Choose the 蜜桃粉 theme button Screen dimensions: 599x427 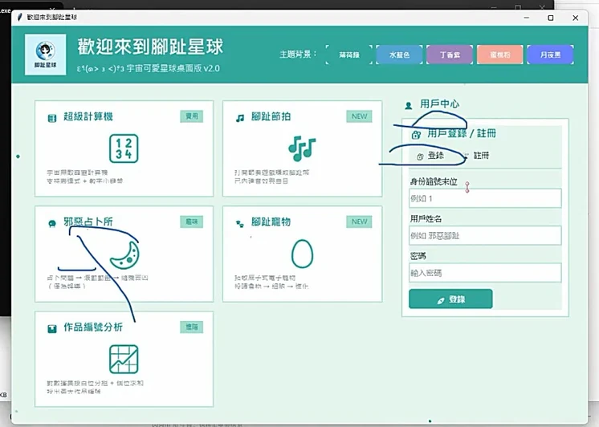point(500,55)
